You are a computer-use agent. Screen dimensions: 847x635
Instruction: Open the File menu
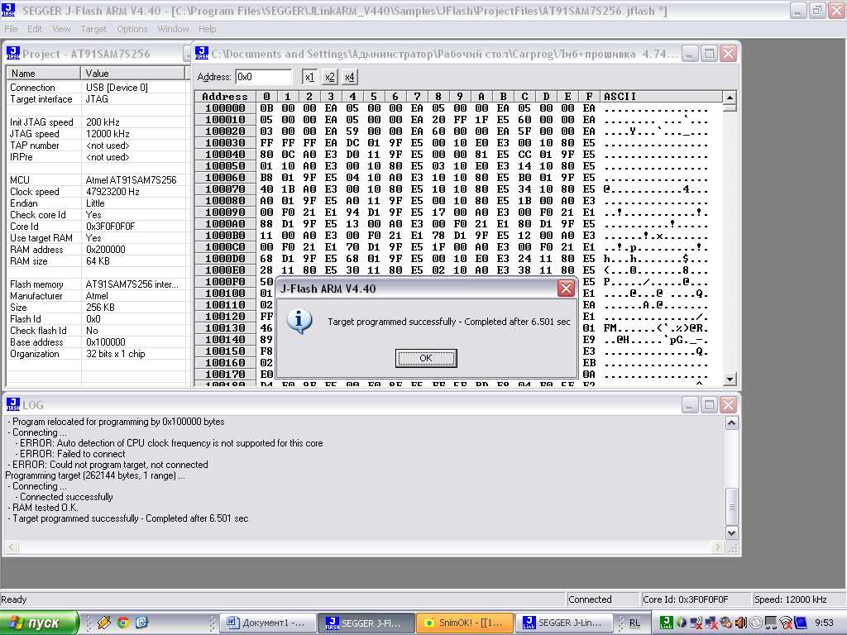tap(11, 29)
